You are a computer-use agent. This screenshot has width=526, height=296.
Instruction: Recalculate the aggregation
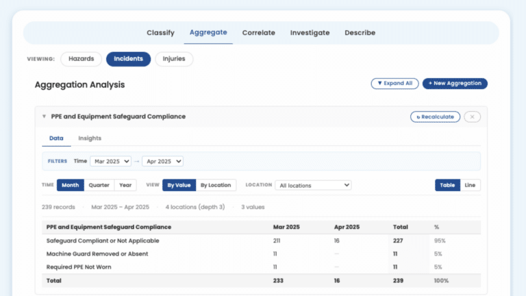[x=435, y=116]
